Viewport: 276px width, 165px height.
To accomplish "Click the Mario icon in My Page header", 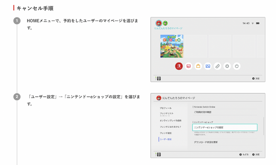I will click(159, 98).
